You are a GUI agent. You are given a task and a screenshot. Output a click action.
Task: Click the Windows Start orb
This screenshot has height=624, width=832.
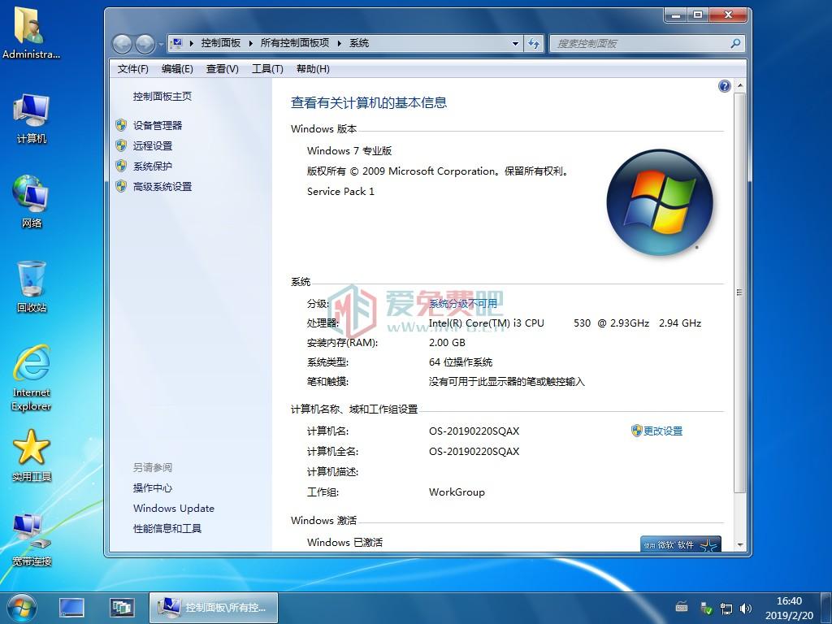[x=22, y=608]
